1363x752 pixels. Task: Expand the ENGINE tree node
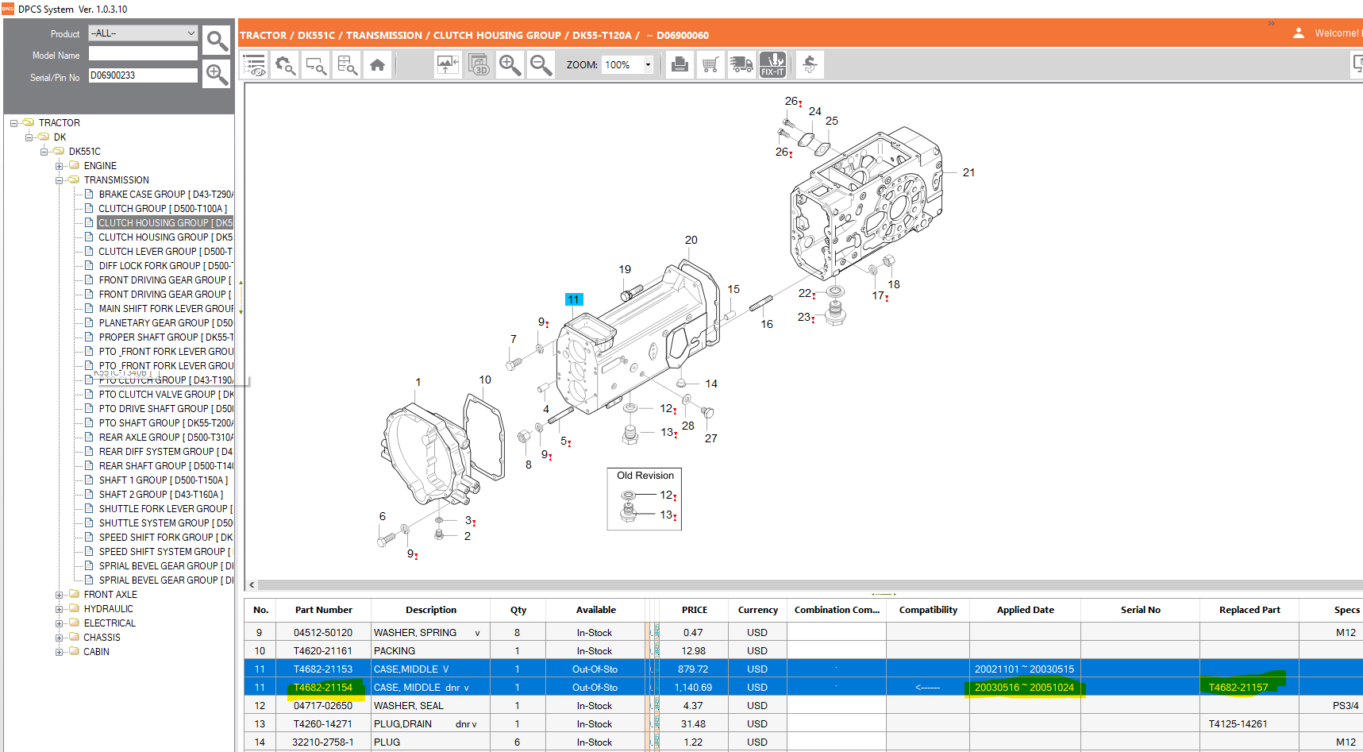[x=60, y=166]
